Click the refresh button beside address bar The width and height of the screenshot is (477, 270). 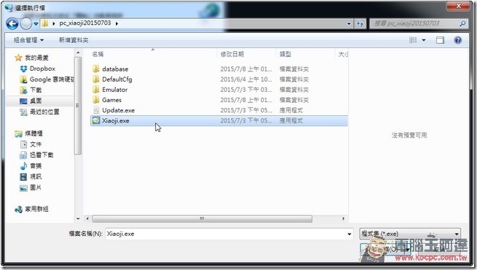click(x=360, y=23)
